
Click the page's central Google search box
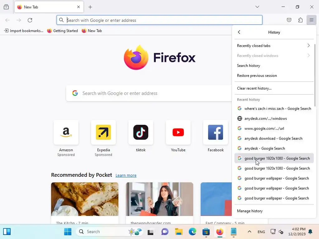(x=149, y=93)
